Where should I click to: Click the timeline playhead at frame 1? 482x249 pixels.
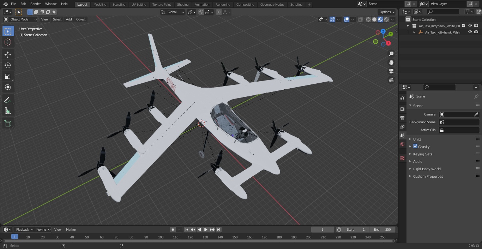14,237
